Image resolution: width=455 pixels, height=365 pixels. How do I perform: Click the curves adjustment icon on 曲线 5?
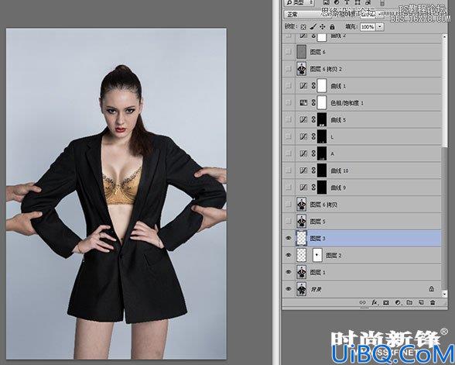point(303,119)
